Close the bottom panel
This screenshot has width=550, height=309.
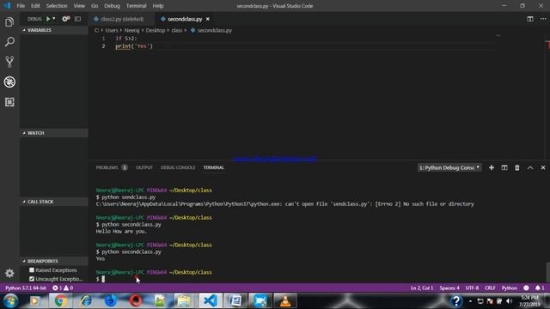coord(543,168)
